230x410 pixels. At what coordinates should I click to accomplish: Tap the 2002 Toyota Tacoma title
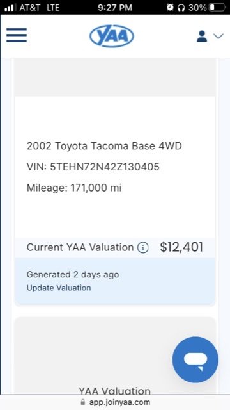click(104, 146)
